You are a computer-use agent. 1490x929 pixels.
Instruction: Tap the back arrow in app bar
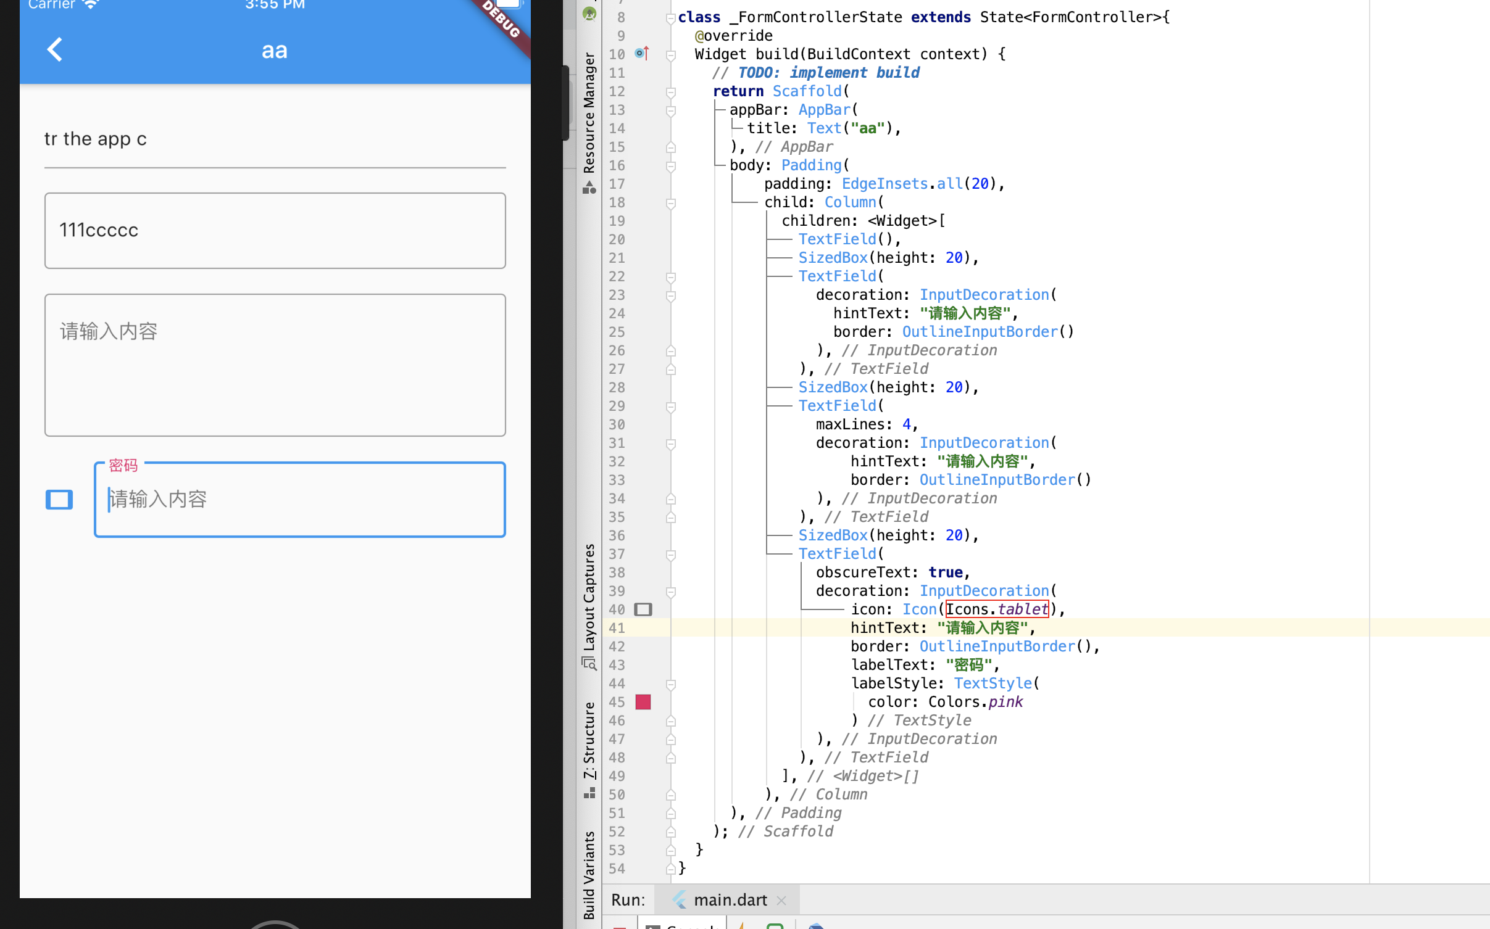[55, 50]
